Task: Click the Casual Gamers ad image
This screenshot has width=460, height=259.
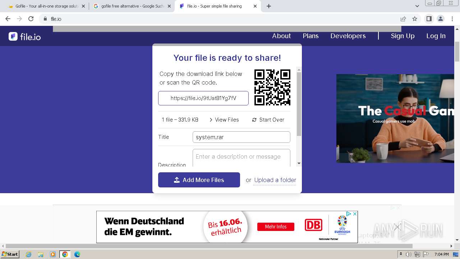Action: tap(395, 118)
